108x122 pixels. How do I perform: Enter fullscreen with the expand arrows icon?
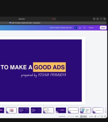pos(99,116)
